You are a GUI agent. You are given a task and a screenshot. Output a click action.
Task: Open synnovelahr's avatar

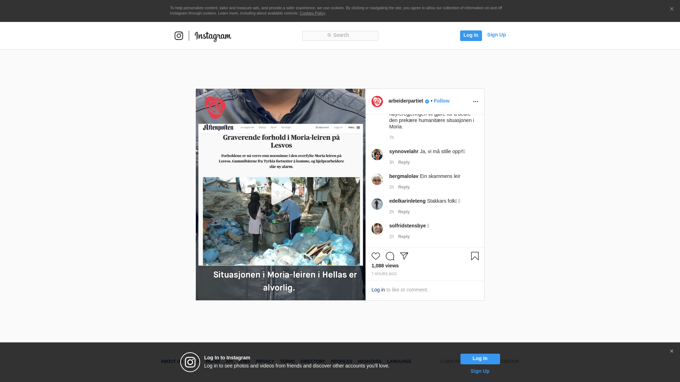(x=377, y=155)
